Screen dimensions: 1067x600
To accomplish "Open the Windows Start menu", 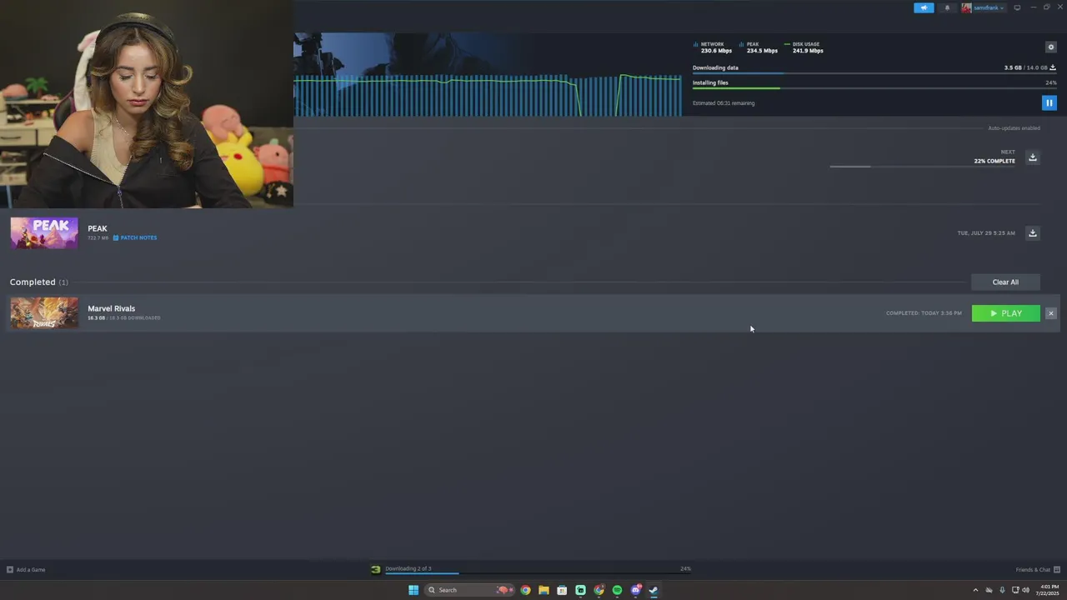I will coord(413,590).
